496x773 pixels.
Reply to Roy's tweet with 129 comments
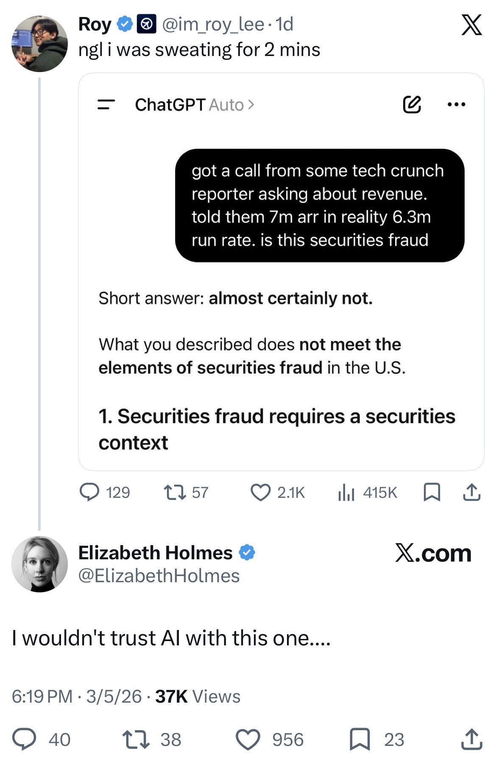click(x=89, y=492)
